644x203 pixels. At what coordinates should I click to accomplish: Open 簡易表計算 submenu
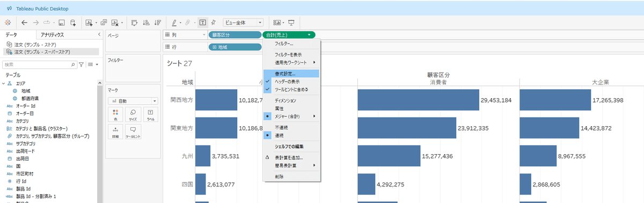(291, 165)
